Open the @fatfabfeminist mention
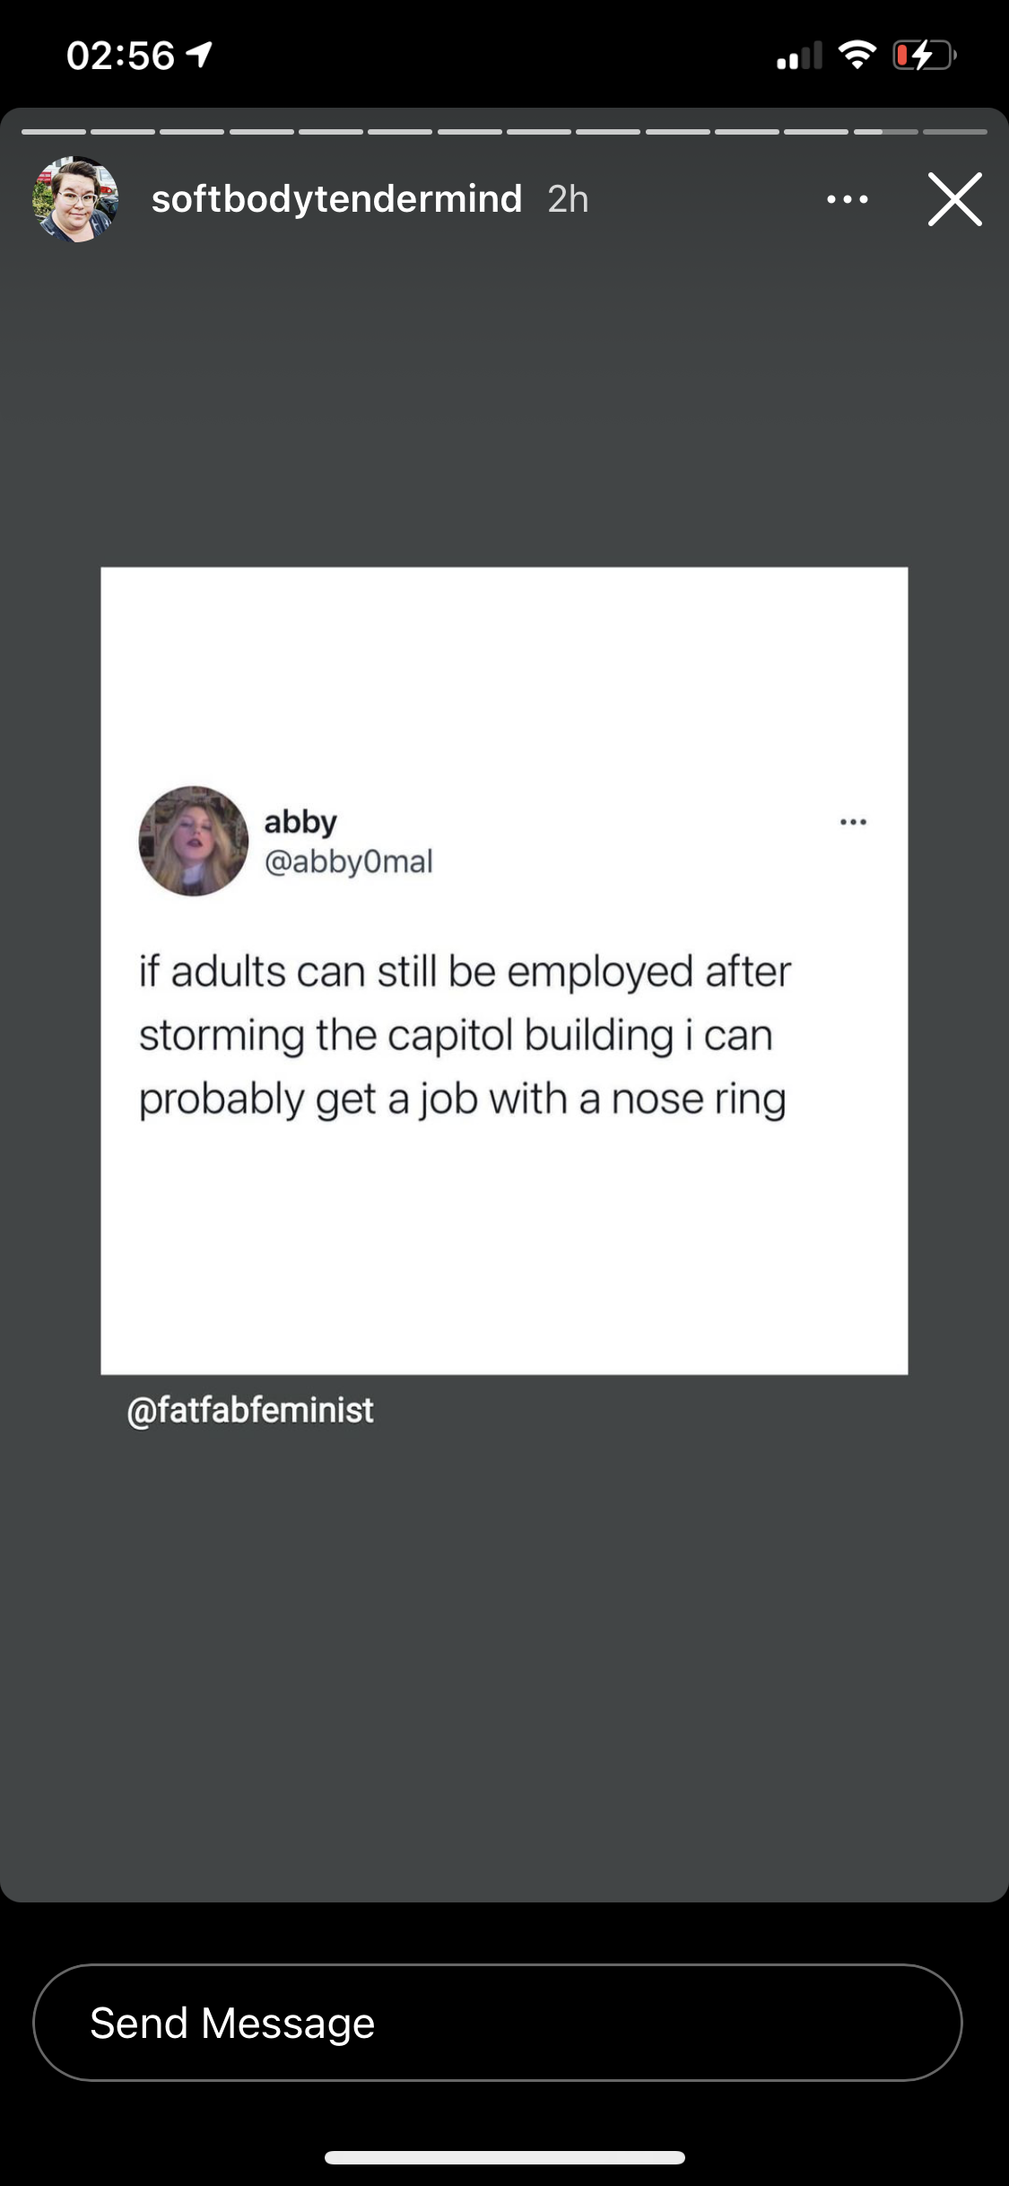 250,1410
